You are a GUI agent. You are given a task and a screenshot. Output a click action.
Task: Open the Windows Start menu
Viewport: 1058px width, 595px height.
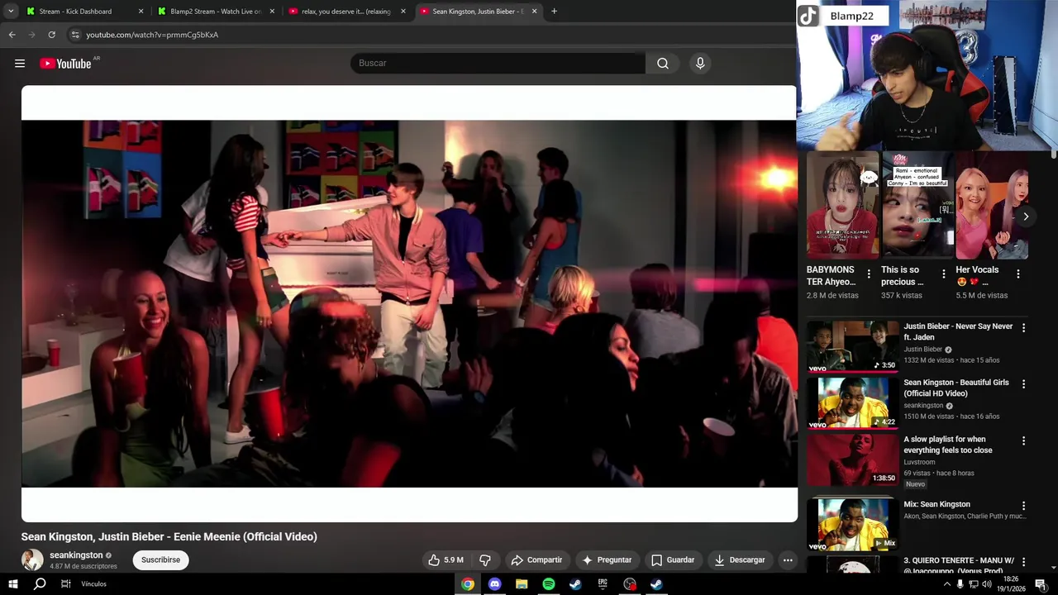(12, 584)
